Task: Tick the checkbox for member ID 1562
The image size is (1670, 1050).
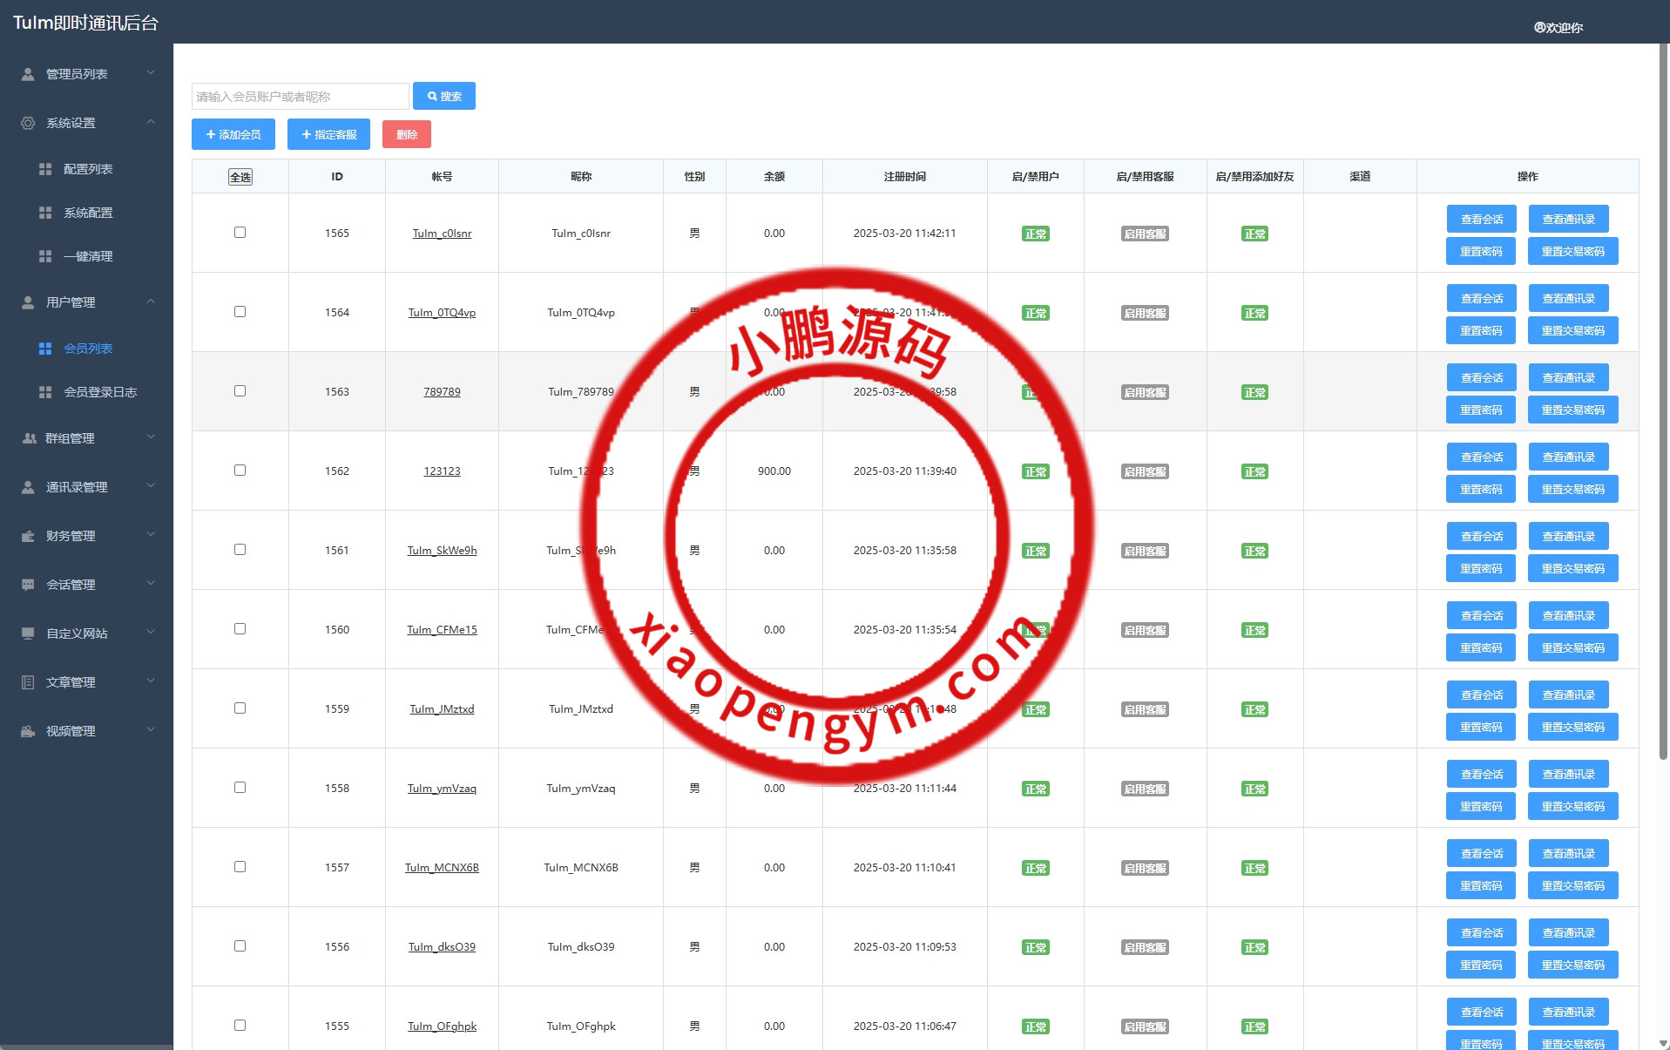Action: click(x=240, y=471)
